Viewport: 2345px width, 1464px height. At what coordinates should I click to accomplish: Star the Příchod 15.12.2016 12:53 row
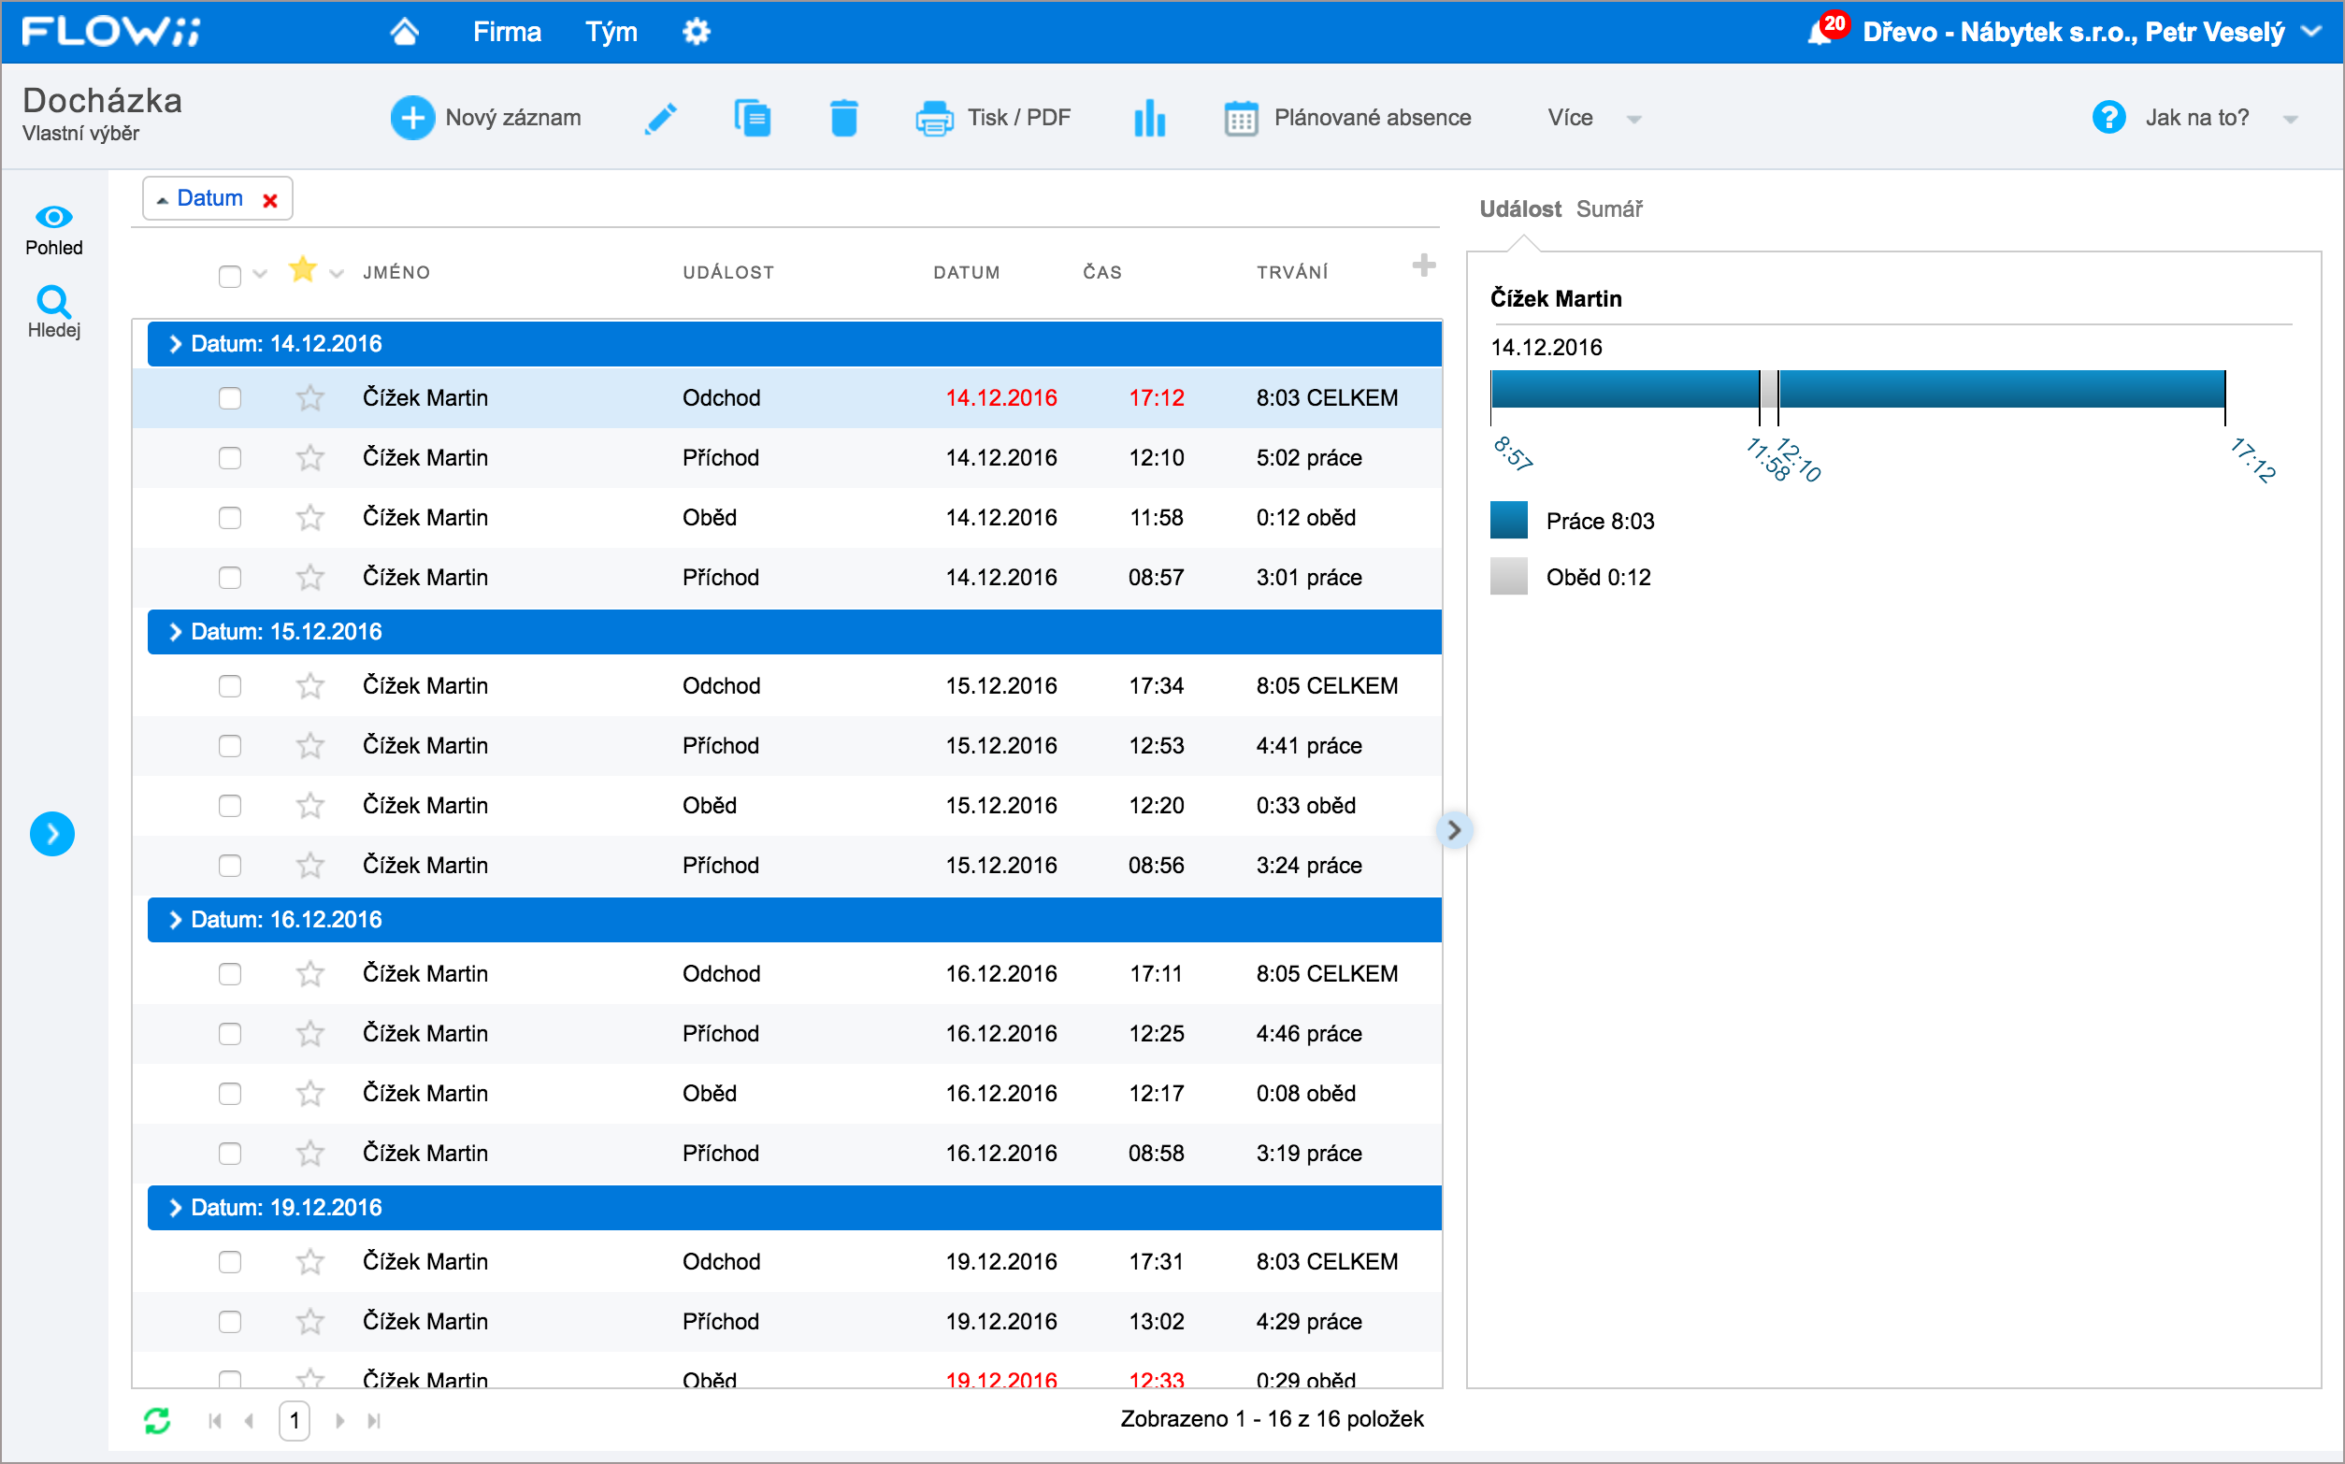point(309,746)
